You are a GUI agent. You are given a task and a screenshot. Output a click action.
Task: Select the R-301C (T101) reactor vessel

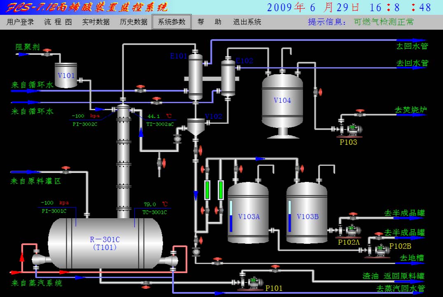coord(105,243)
